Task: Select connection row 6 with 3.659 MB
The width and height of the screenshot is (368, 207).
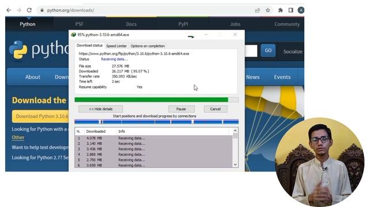Action: pos(154,165)
